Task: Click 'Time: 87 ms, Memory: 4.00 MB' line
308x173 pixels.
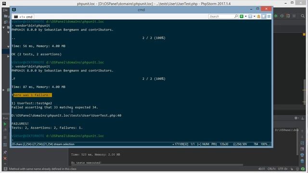Action: coord(38,87)
